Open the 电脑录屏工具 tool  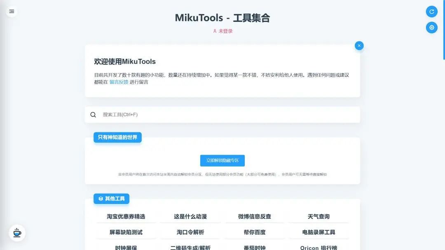pyautogui.click(x=319, y=232)
